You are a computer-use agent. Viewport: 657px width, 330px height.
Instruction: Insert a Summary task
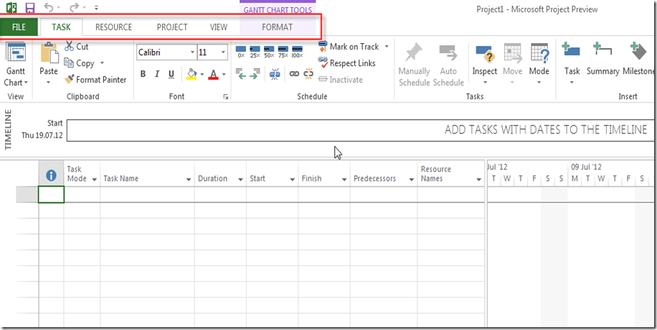coord(602,55)
